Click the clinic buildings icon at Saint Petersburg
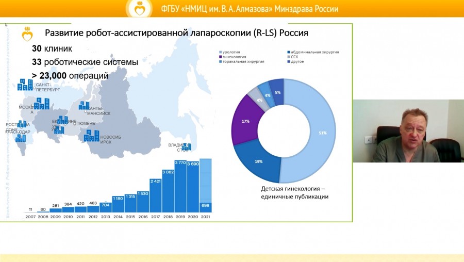Viewport: 464px width, 262px height. (25, 85)
